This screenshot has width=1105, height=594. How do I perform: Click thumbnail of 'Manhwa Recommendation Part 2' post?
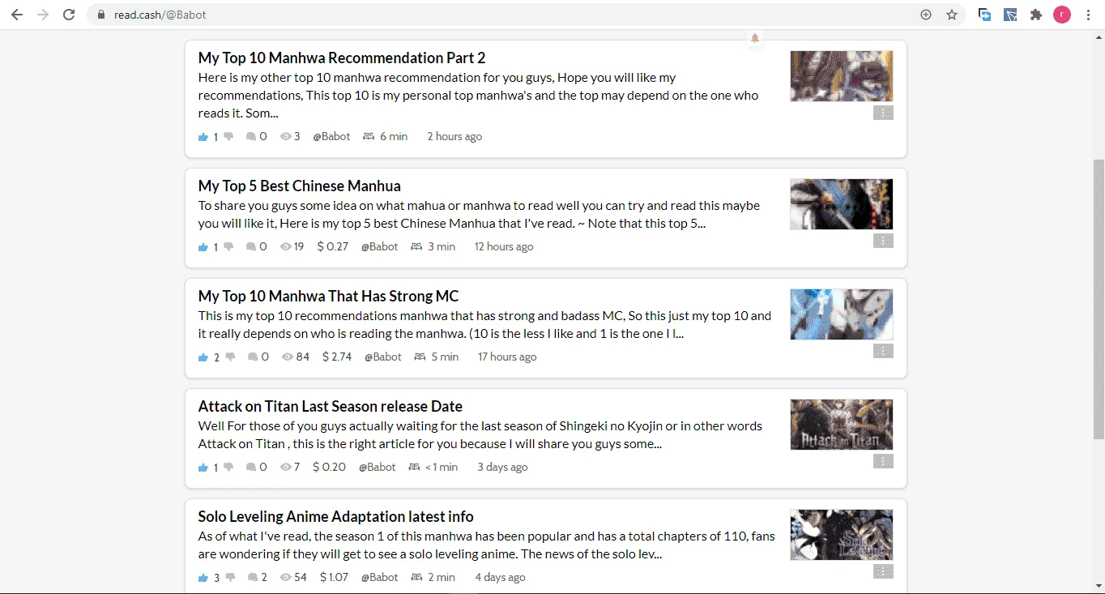(x=842, y=76)
